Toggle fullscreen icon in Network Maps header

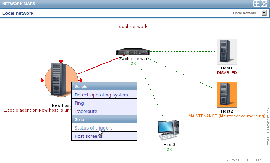pyautogui.click(x=264, y=4)
